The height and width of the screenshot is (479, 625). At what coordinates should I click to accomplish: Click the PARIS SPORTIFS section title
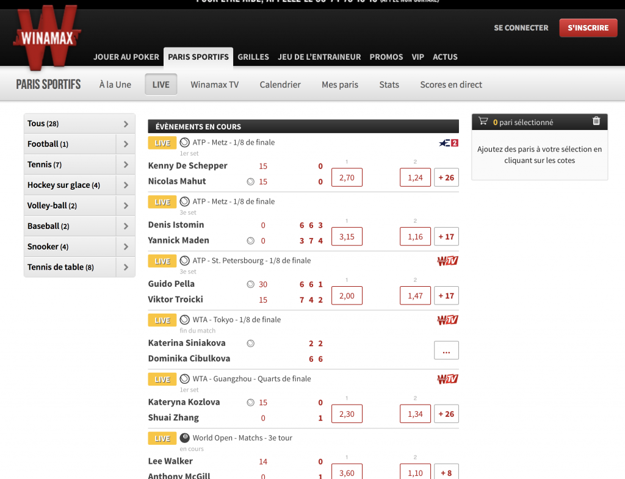coord(48,84)
